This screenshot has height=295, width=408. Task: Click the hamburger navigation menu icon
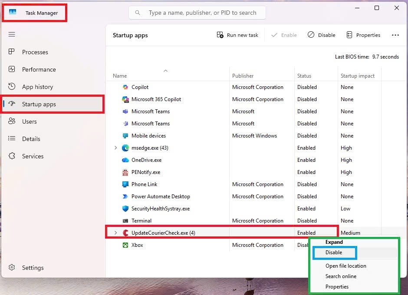click(x=12, y=35)
